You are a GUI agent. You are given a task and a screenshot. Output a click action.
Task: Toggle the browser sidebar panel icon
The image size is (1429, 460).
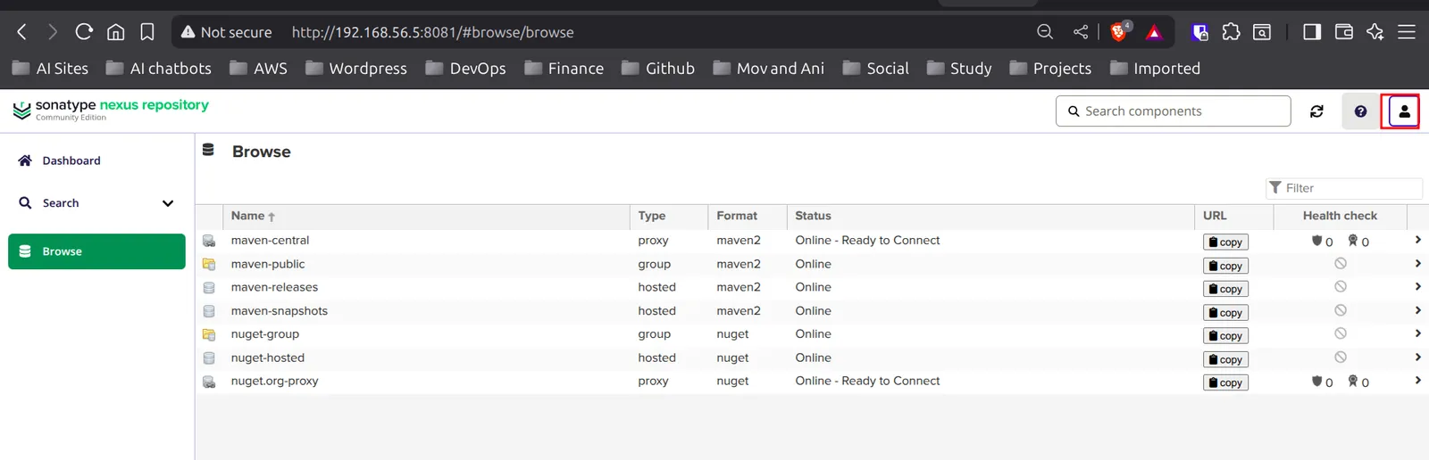(1312, 32)
